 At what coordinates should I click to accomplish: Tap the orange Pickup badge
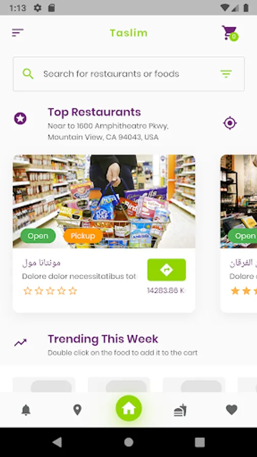83,236
